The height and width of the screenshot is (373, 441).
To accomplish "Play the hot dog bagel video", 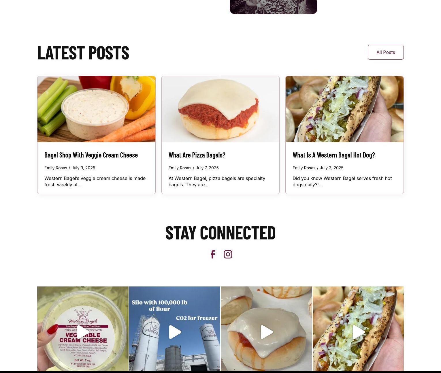I will click(x=358, y=332).
